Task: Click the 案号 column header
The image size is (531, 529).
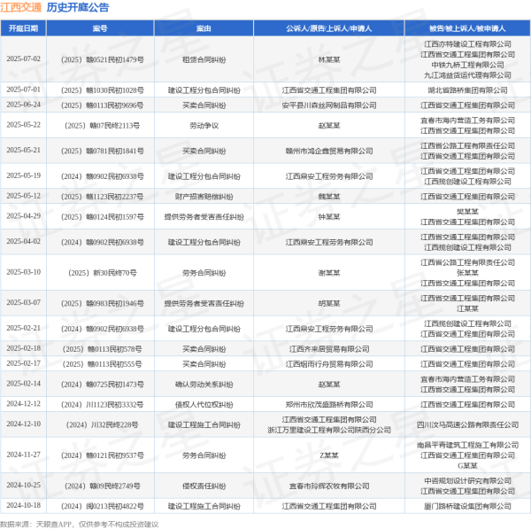Action: [100, 28]
